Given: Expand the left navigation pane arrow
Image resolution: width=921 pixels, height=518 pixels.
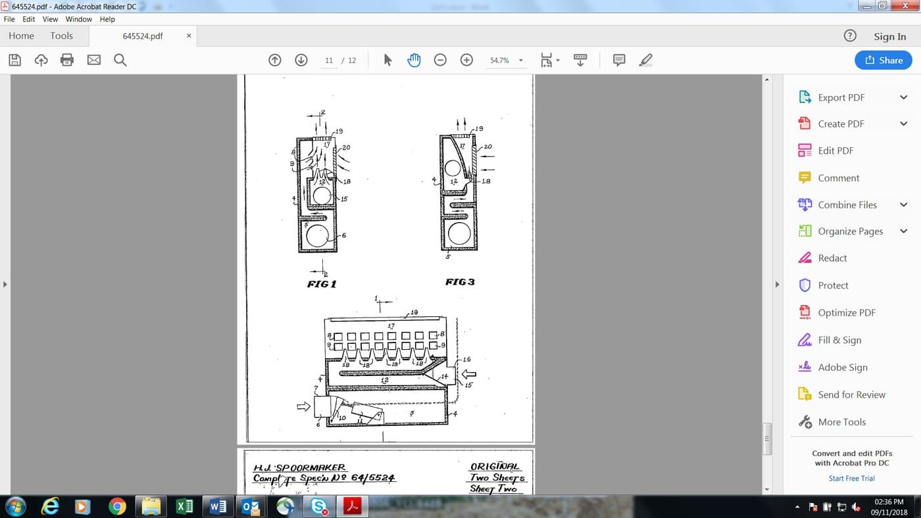Looking at the screenshot, I should [5, 284].
